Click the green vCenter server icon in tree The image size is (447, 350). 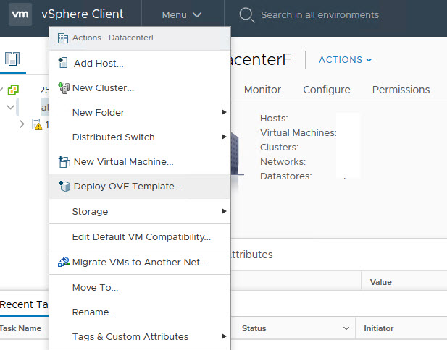(x=13, y=90)
